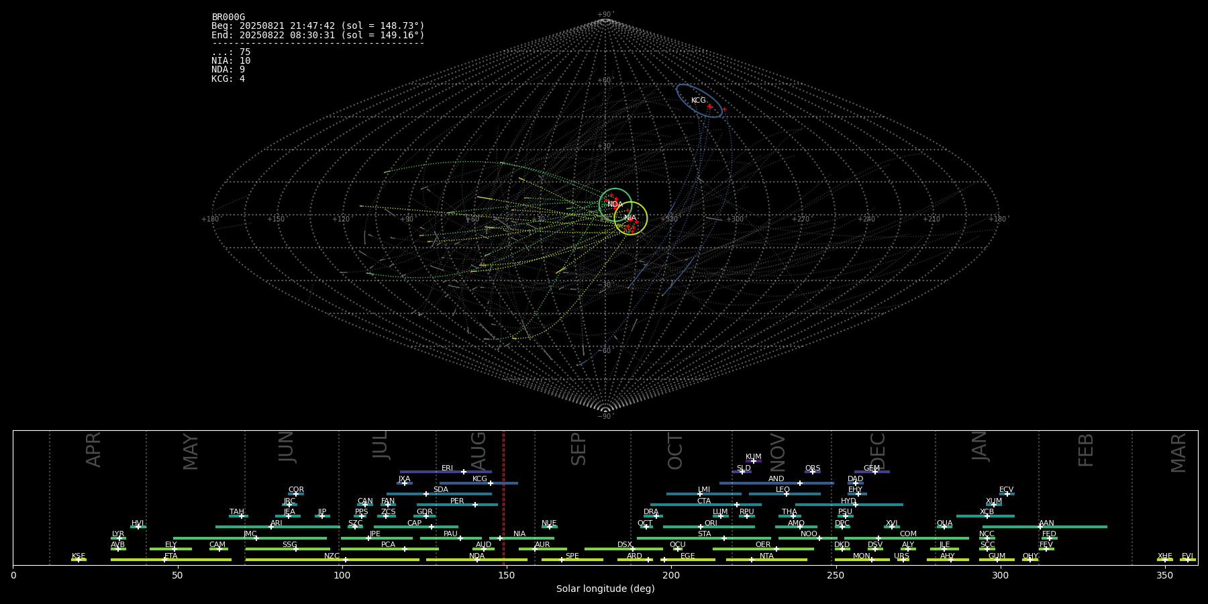Click the 'KCG: 4' count line

pos(228,79)
